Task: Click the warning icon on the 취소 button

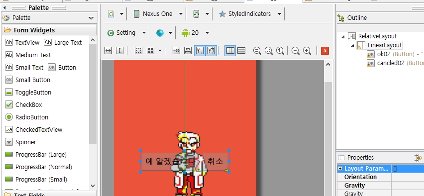Action: click(x=226, y=170)
